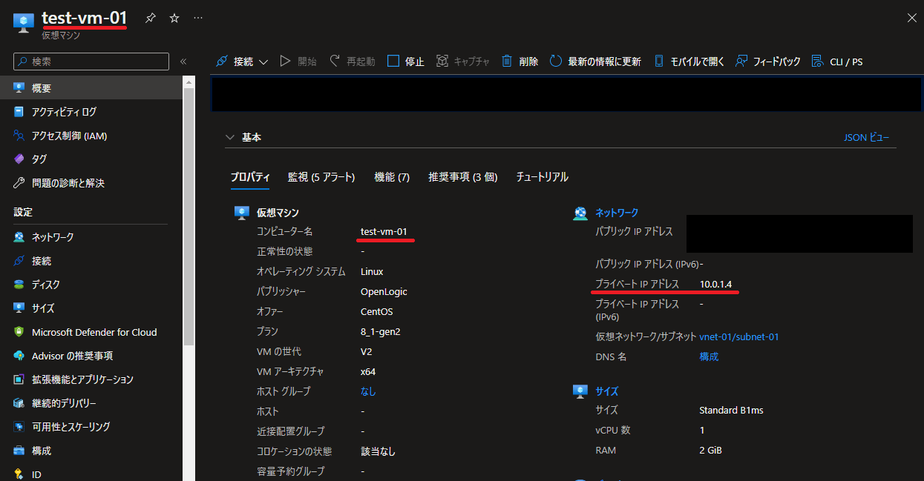The height and width of the screenshot is (481, 924).
Task: Open the more options ellipsis in header
Action: (198, 18)
